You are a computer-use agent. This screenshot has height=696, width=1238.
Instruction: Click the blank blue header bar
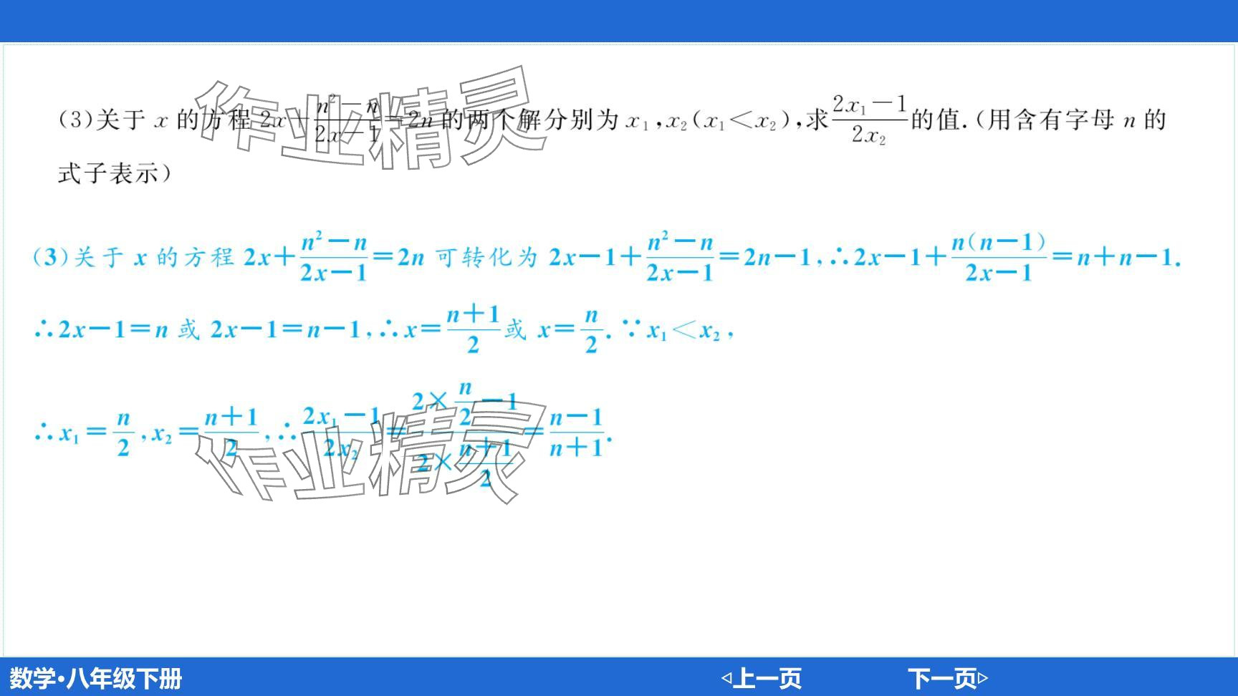coord(619,20)
